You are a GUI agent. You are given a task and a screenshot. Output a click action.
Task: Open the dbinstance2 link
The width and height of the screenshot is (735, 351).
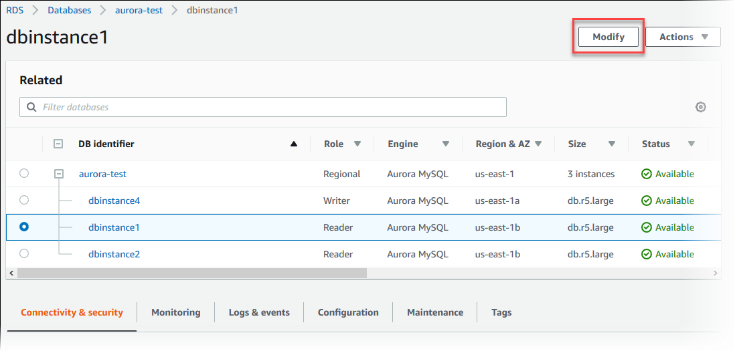(x=114, y=254)
